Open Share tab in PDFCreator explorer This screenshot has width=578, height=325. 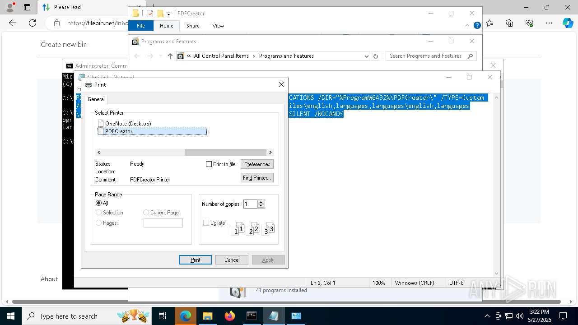pyautogui.click(x=193, y=26)
